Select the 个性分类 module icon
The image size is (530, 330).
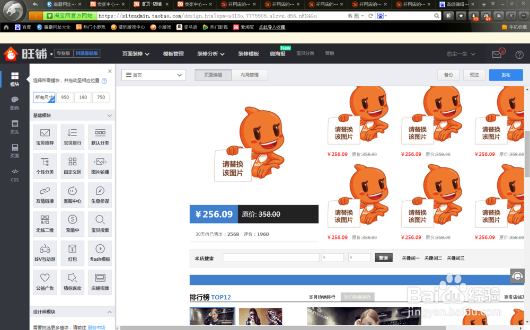click(45, 166)
